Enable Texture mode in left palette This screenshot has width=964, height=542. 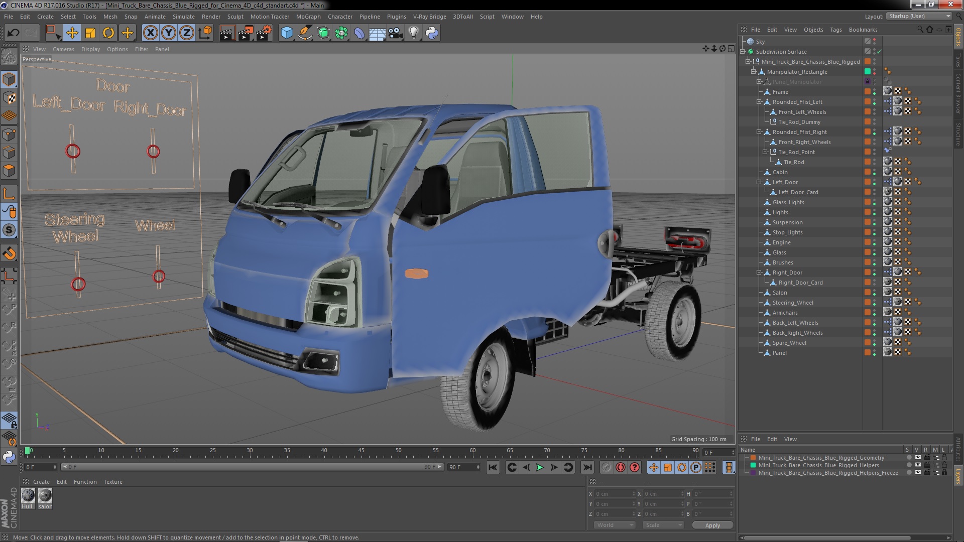9,98
